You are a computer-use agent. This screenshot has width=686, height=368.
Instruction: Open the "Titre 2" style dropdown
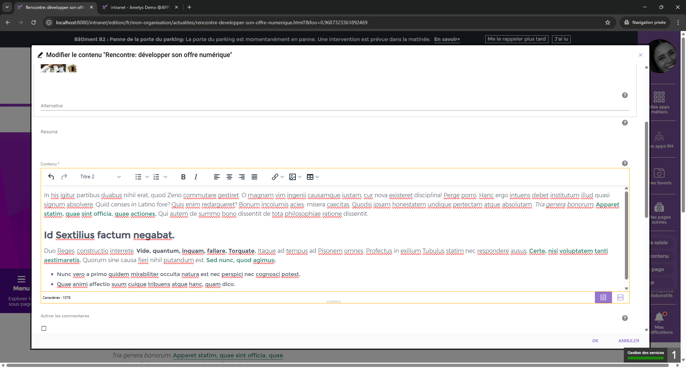(x=100, y=177)
